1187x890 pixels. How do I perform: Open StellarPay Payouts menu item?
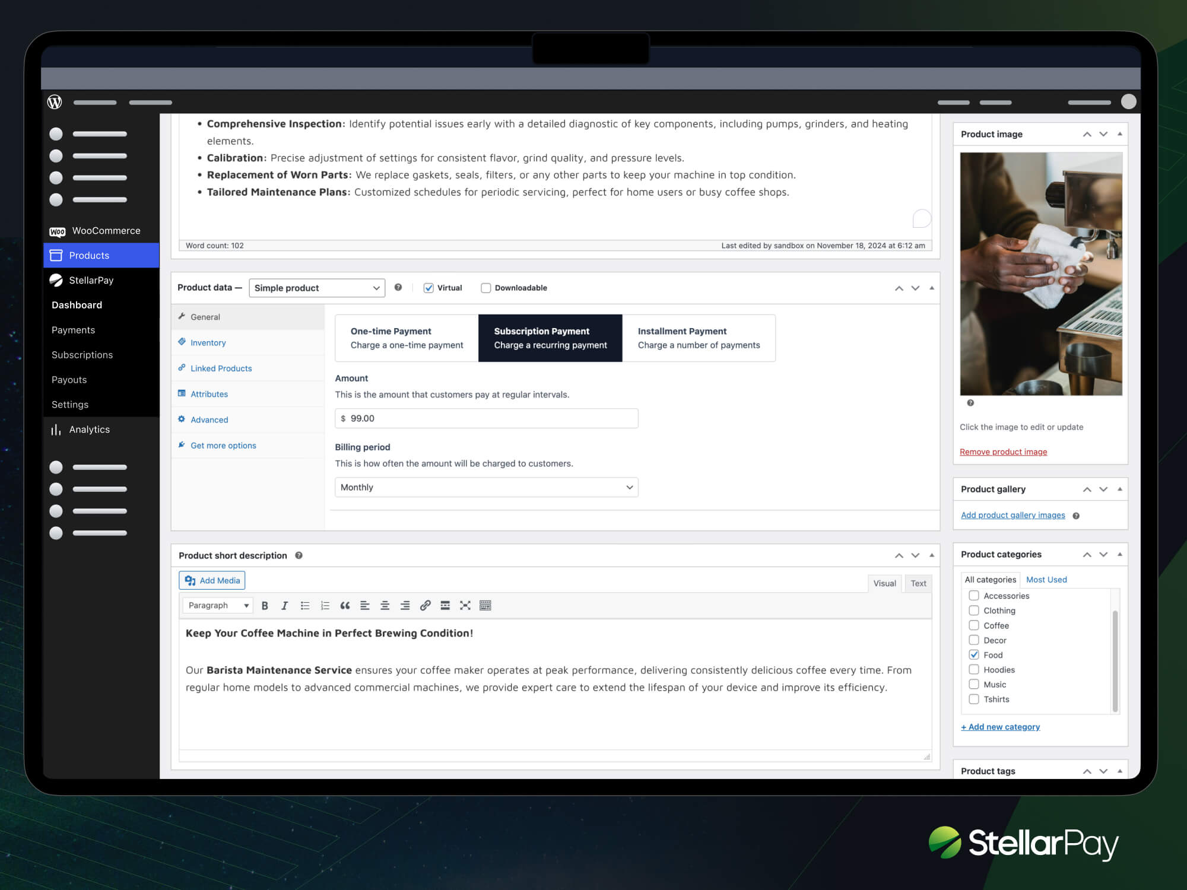tap(69, 380)
